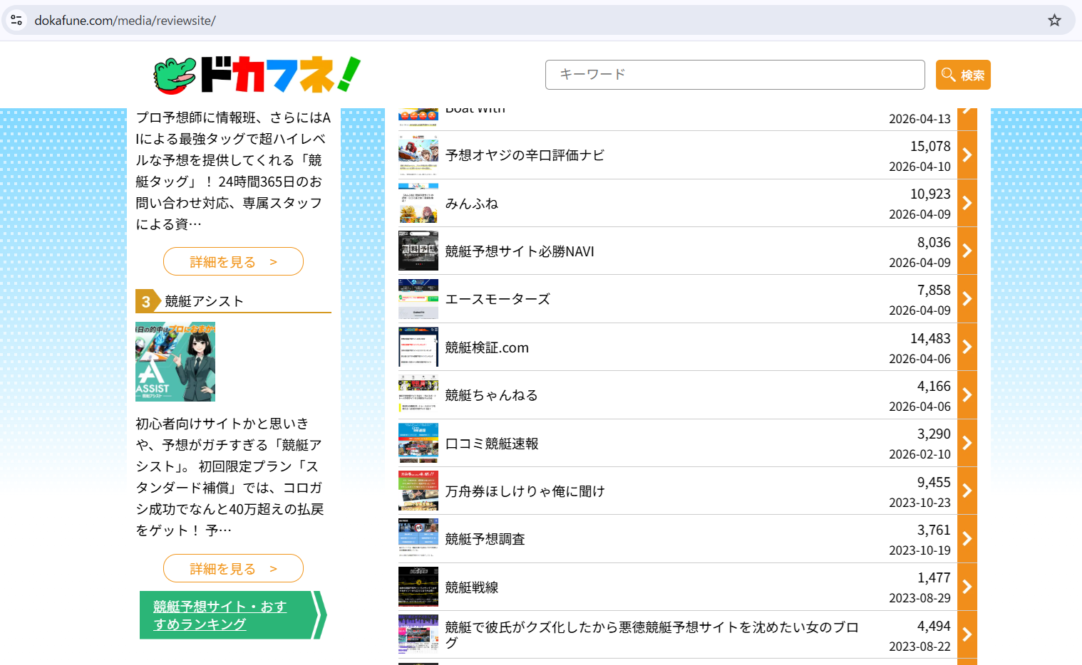Viewport: 1082px width, 665px height.
Task: Click 詳細を見る button above 競艇アシスト heading
Action: click(x=233, y=261)
